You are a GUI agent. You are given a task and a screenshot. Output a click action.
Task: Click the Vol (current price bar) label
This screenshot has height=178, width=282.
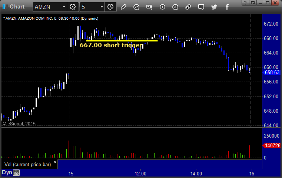pyautogui.click(x=28, y=165)
